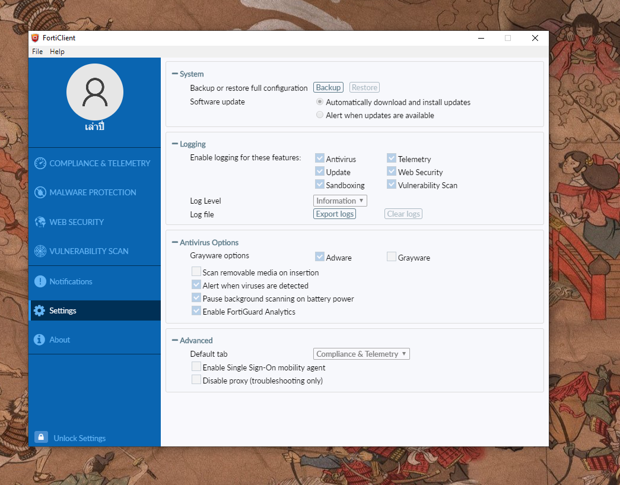The image size is (620, 485).
Task: Open the Default tab dropdown
Action: (361, 354)
